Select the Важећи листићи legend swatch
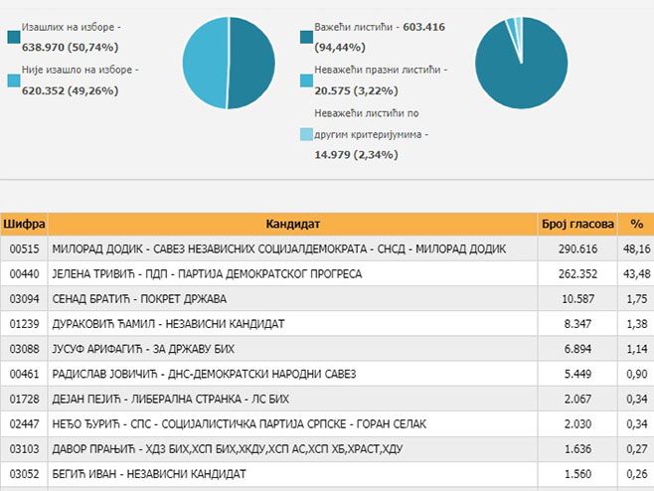This screenshot has width=654, height=491. coord(306,37)
